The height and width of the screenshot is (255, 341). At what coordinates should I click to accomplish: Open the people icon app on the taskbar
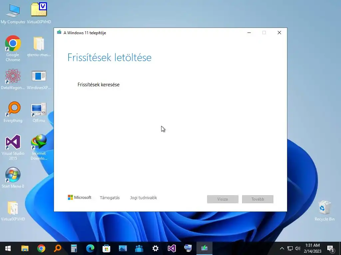pyautogui.click(x=139, y=248)
